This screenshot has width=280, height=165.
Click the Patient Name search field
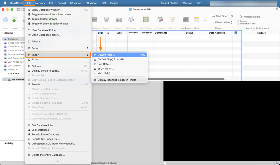click(257, 17)
